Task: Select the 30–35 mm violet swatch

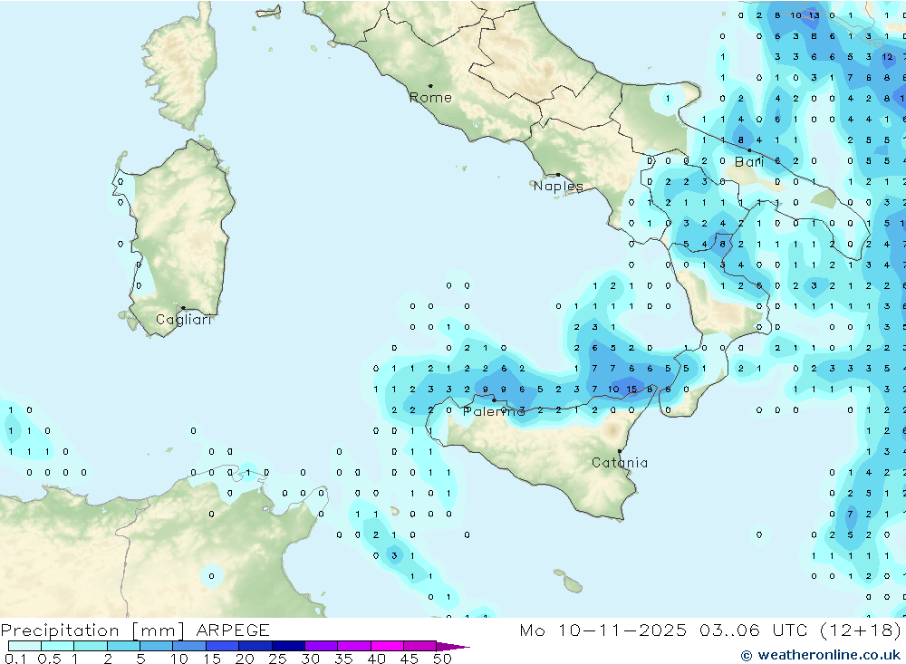Action: [x=322, y=646]
